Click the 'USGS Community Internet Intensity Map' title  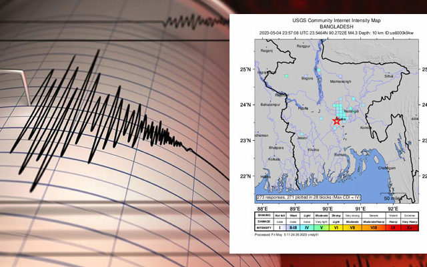(x=336, y=21)
